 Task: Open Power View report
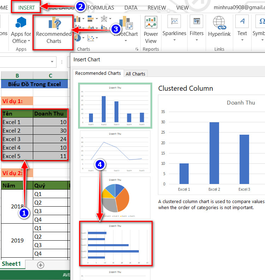click(151, 30)
